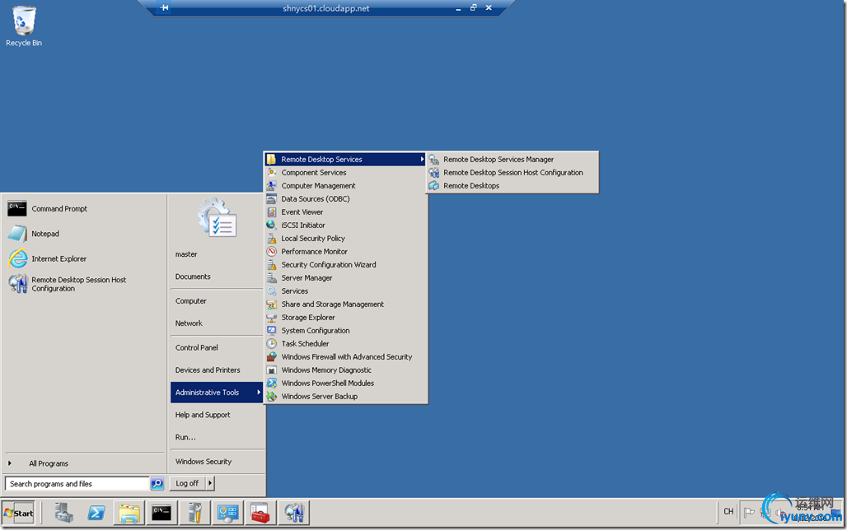Open Devices and Printers
This screenshot has width=847, height=530.
click(x=218, y=370)
